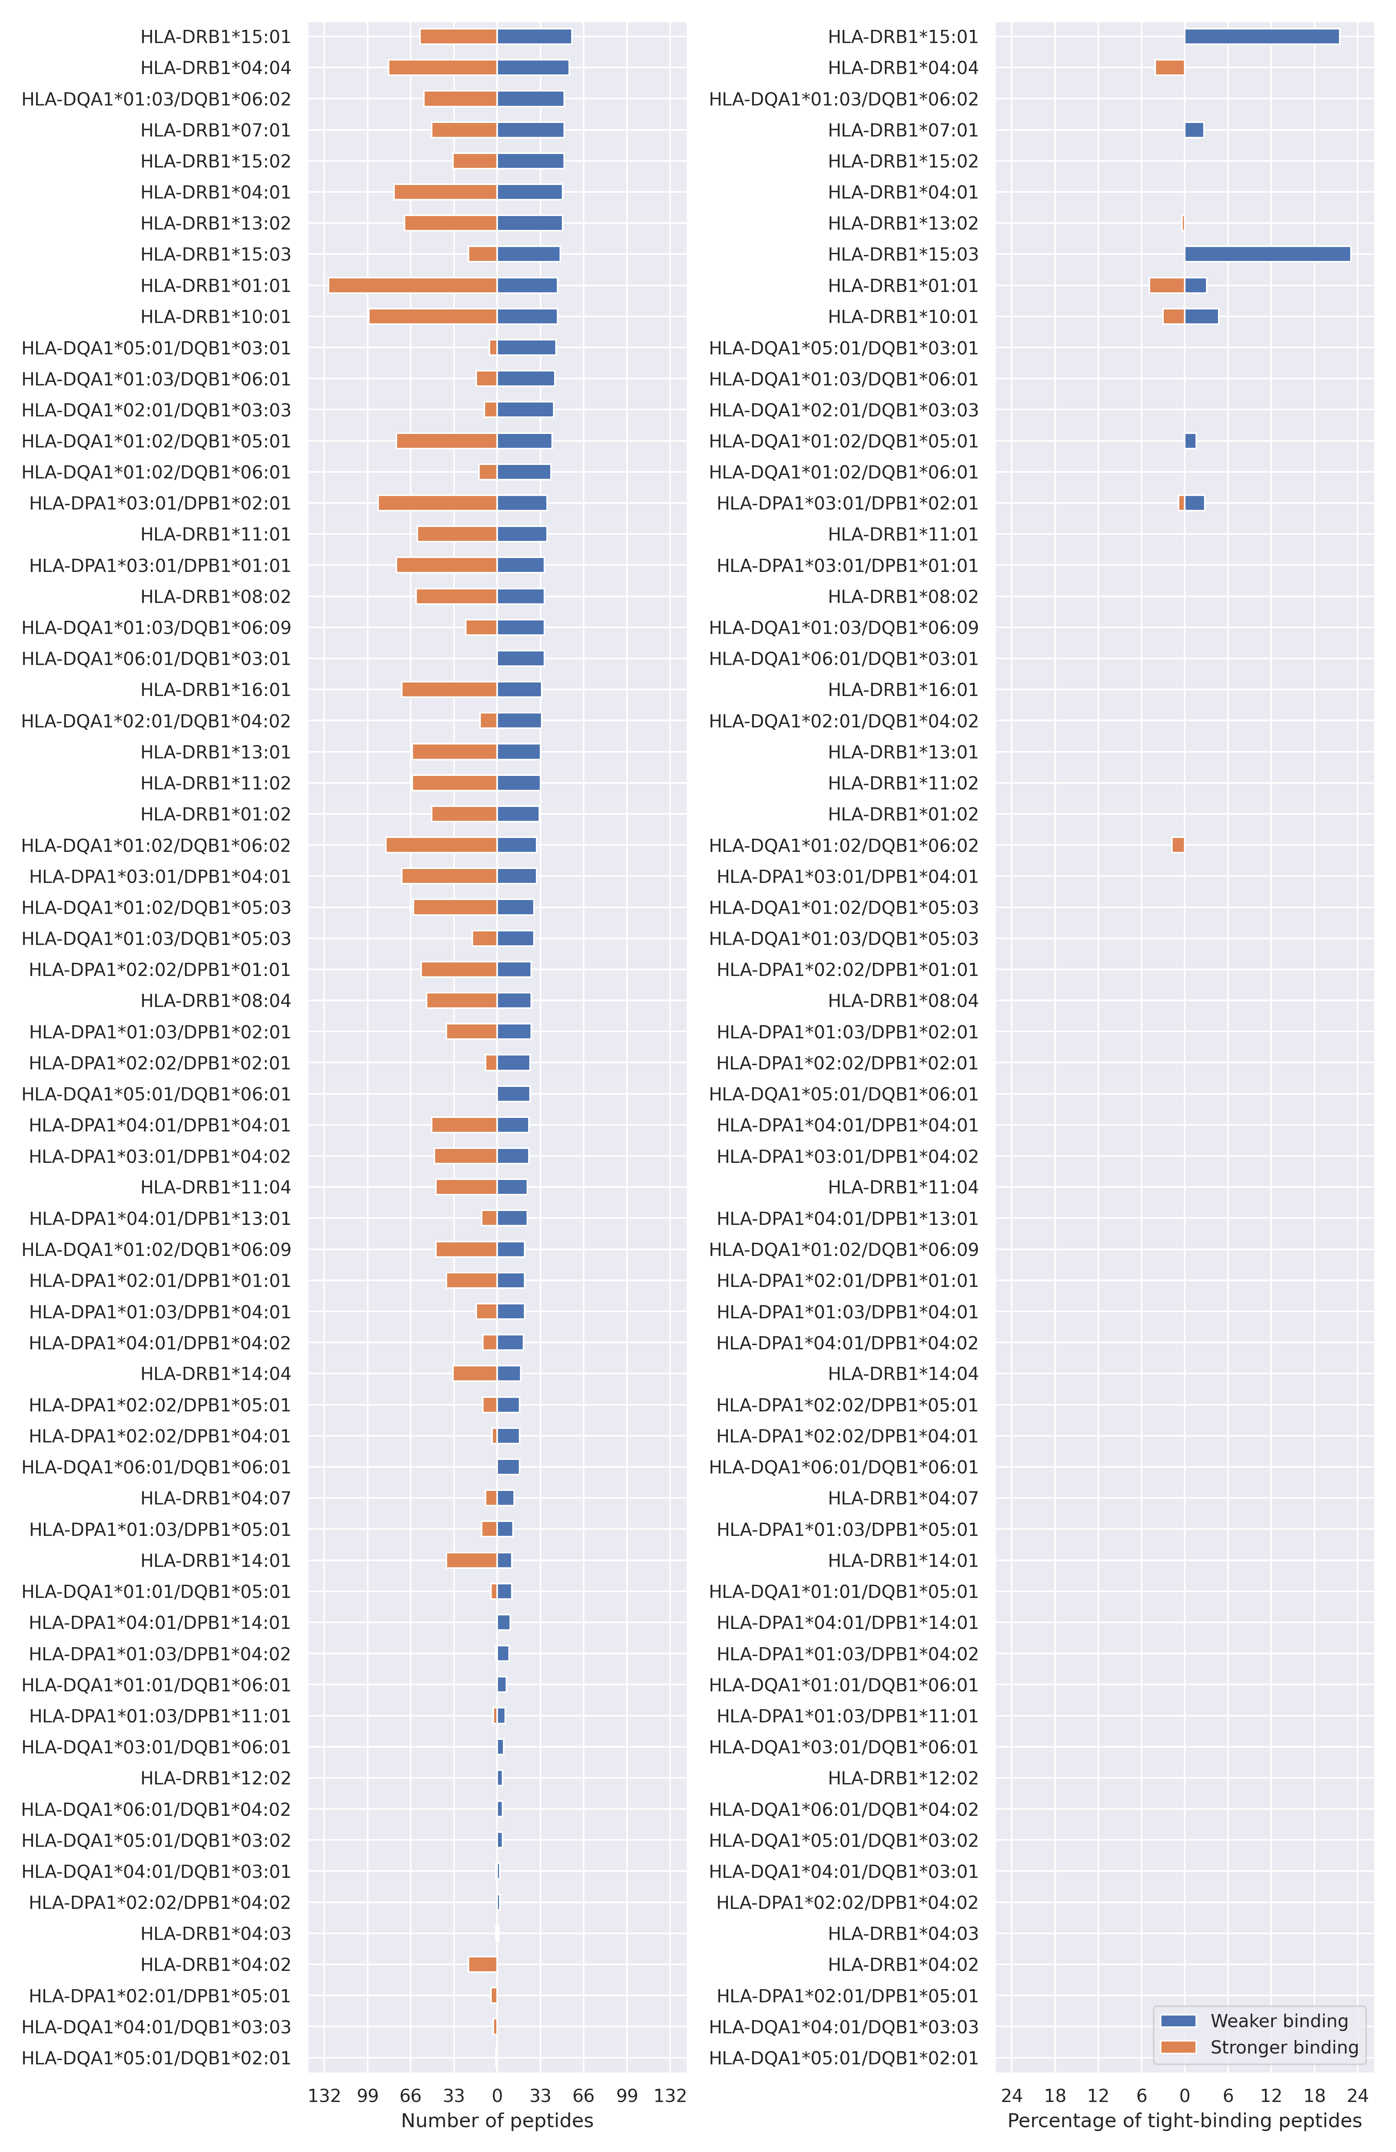
Task: Click HLA-DQA1*06:01/DQB1*03:01 label in Percentage chart
Action: [x=843, y=659]
